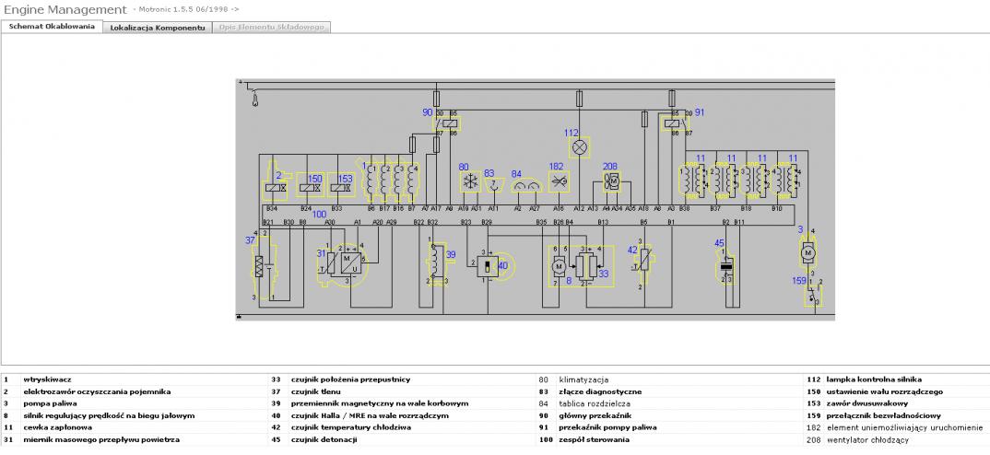Select mass air flow meter symbol 31
This screenshot has height=455, width=990.
click(x=342, y=263)
